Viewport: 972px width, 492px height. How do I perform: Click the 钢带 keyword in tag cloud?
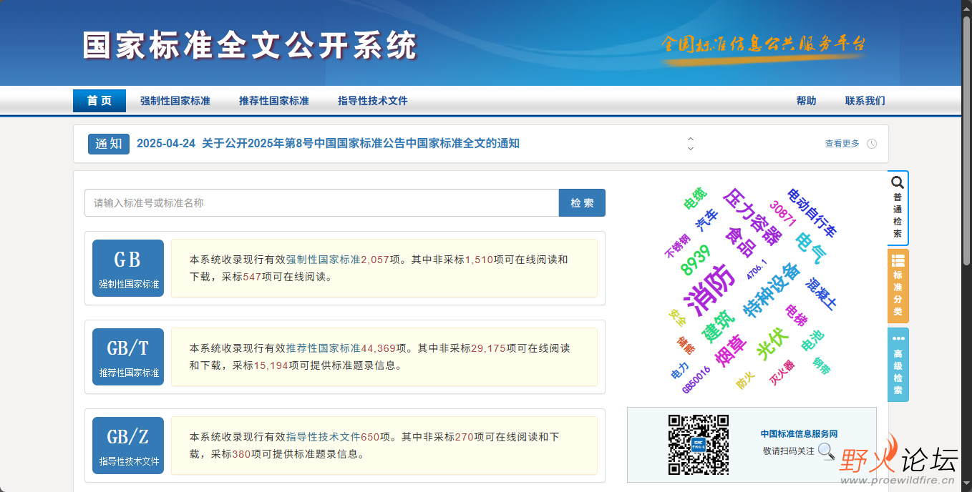pos(821,366)
